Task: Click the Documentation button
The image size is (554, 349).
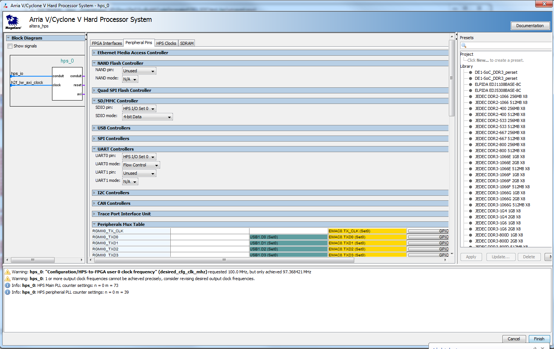Action: 530,26
